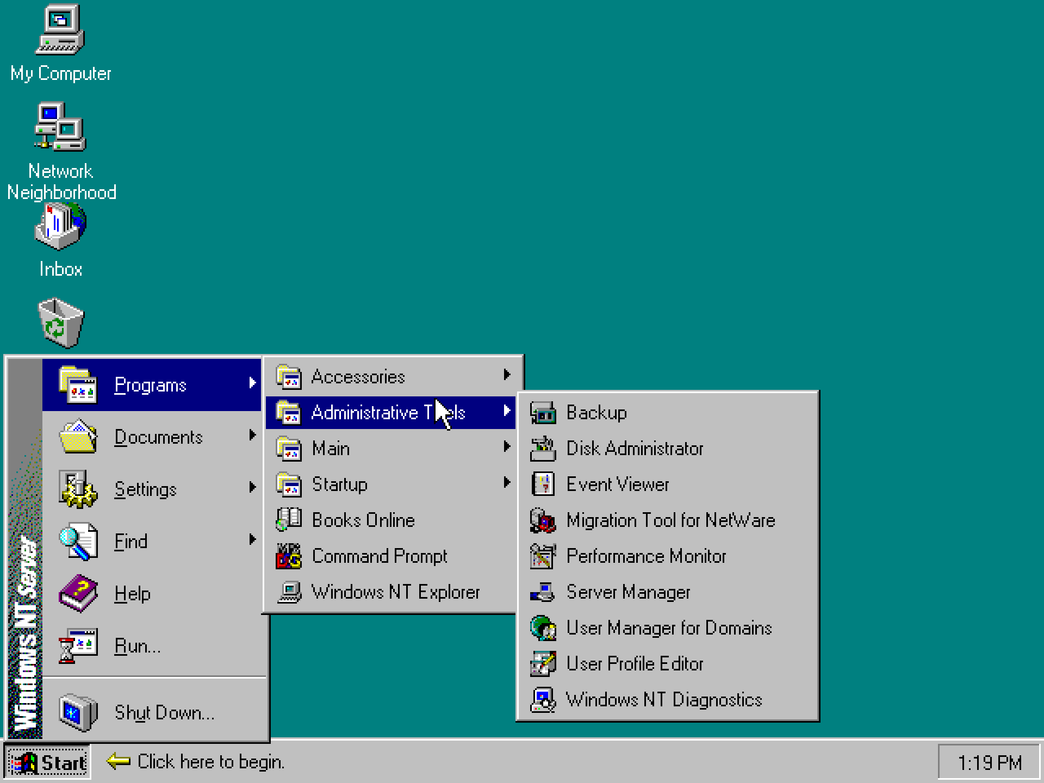Expand the Accessories submenu arrow

[x=507, y=375]
